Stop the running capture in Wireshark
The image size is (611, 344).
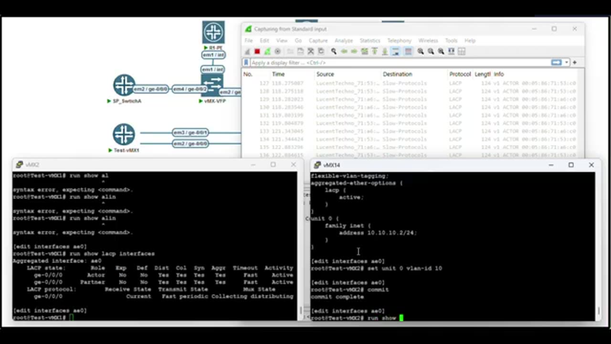pos(257,51)
